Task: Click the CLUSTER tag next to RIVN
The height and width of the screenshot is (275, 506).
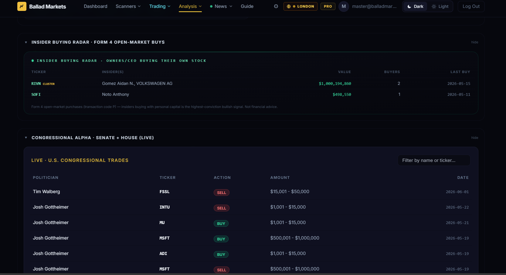Action: [49, 84]
